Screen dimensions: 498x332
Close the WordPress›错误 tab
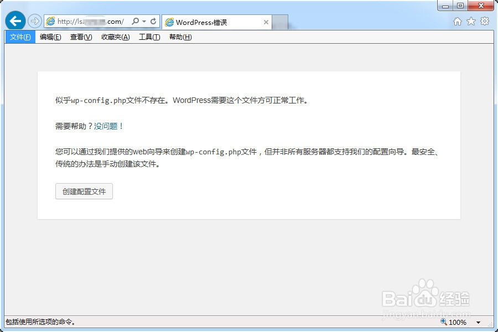click(x=266, y=22)
